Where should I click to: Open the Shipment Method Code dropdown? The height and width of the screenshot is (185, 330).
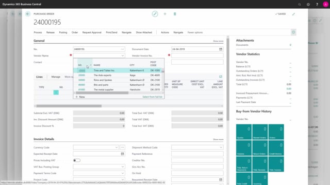pyautogui.click(x=221, y=147)
